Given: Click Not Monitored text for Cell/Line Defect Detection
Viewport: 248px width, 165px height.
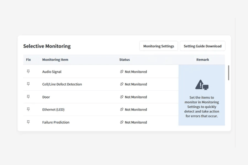Looking at the screenshot, I should pos(136,84).
